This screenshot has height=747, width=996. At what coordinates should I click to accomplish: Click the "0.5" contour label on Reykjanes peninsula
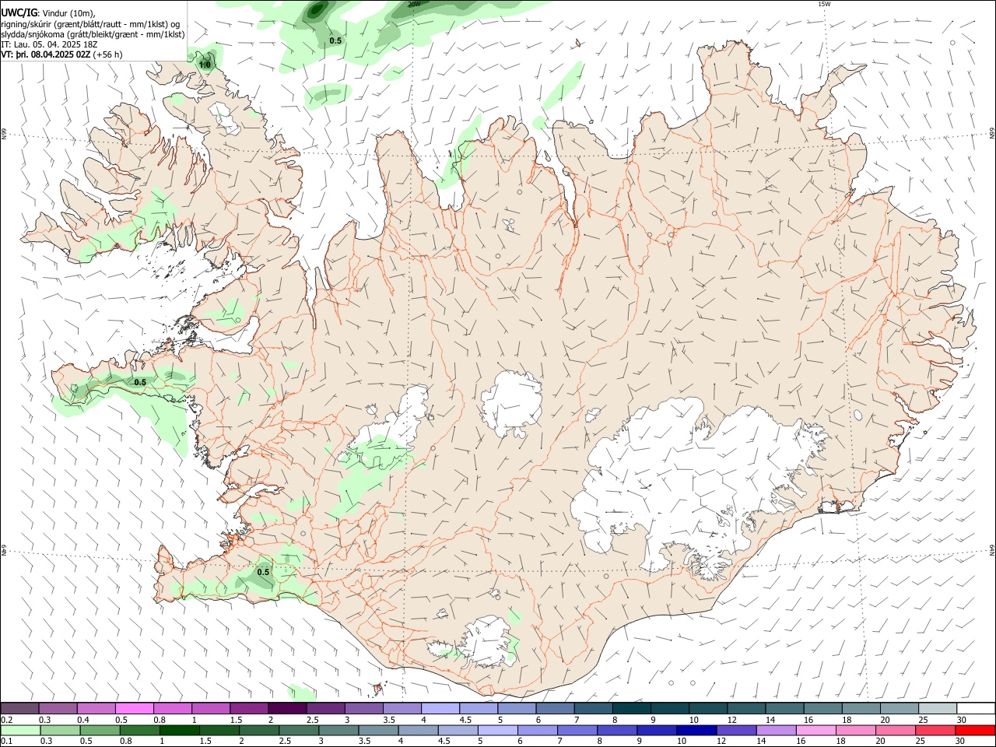pyautogui.click(x=263, y=572)
